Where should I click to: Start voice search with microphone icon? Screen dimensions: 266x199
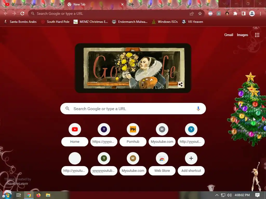coord(198,109)
